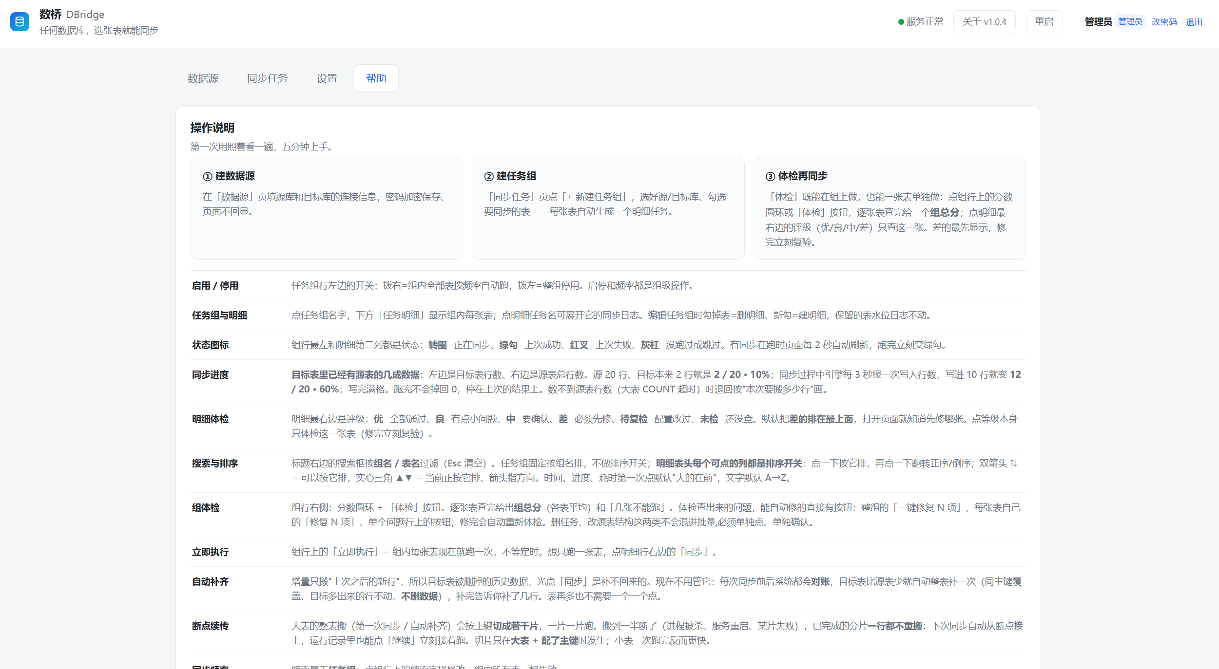1219x669 pixels.
Task: Click the 启用 / 停用 row label
Action: click(215, 286)
